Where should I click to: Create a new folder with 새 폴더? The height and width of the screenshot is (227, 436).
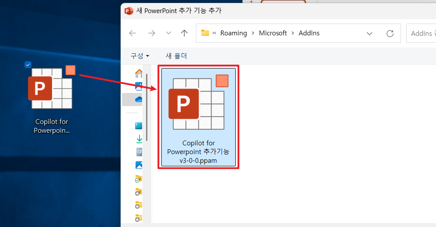tap(176, 56)
